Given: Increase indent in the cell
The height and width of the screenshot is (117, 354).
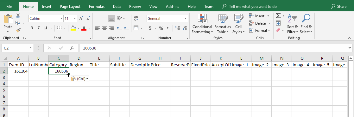Looking at the screenshot, I should click(x=126, y=28).
